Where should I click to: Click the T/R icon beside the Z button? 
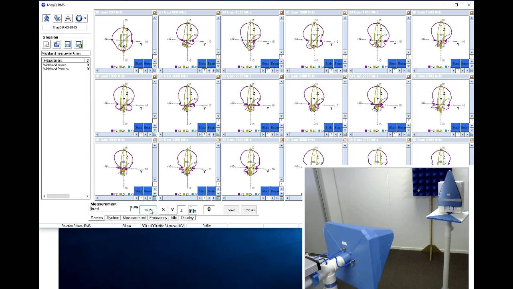pyautogui.click(x=192, y=210)
